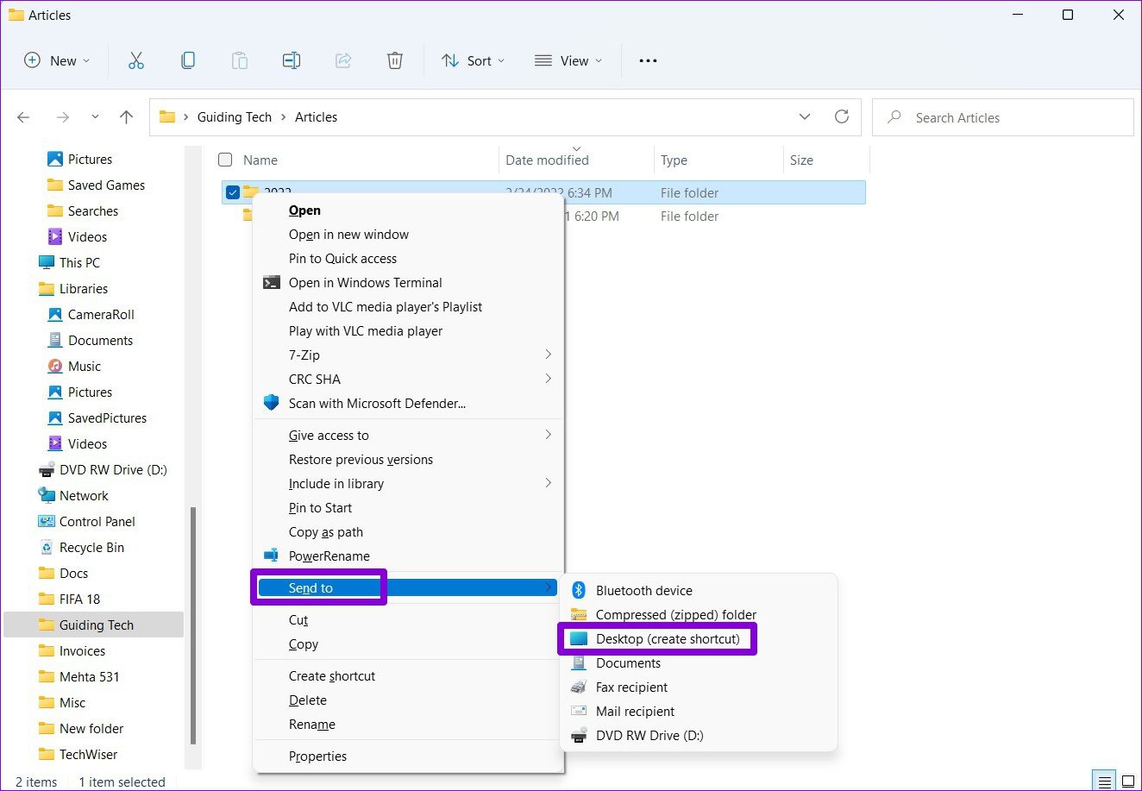This screenshot has width=1142, height=791.
Task: Click the Paste toolbar icon
Action: pyautogui.click(x=239, y=60)
